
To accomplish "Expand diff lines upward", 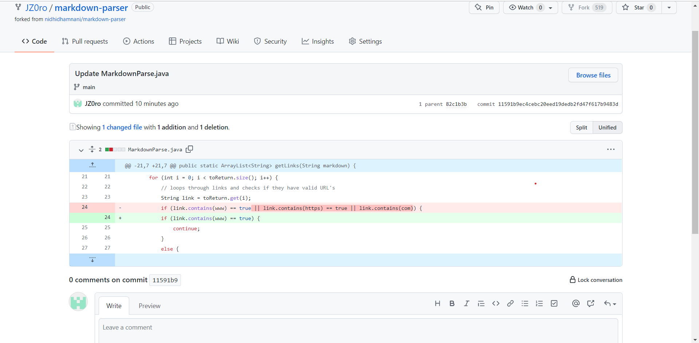I will pyautogui.click(x=92, y=165).
